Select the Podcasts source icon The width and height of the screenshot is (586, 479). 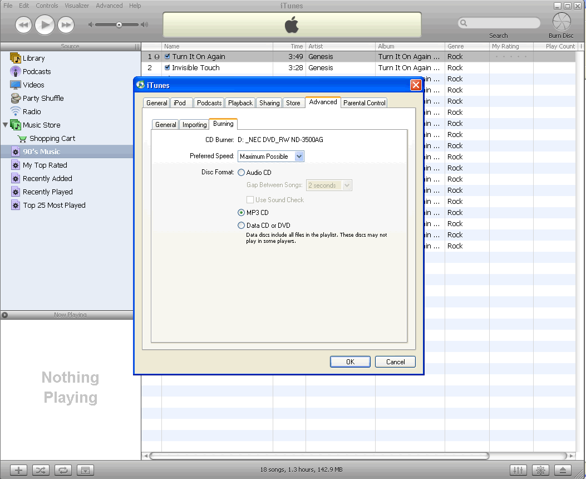pos(16,71)
